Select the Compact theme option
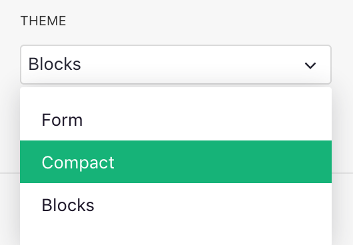Image resolution: width=353 pixels, height=245 pixels. 176,162
